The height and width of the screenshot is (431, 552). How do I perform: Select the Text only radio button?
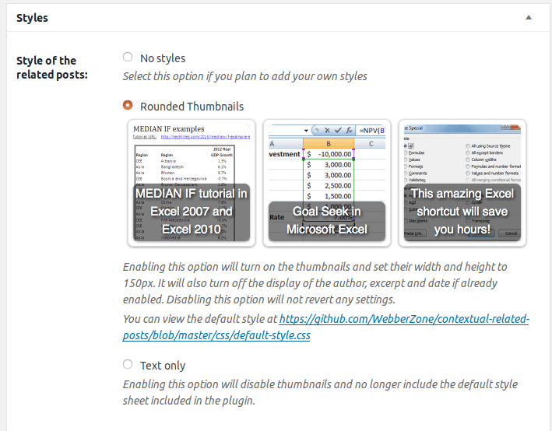coord(128,364)
